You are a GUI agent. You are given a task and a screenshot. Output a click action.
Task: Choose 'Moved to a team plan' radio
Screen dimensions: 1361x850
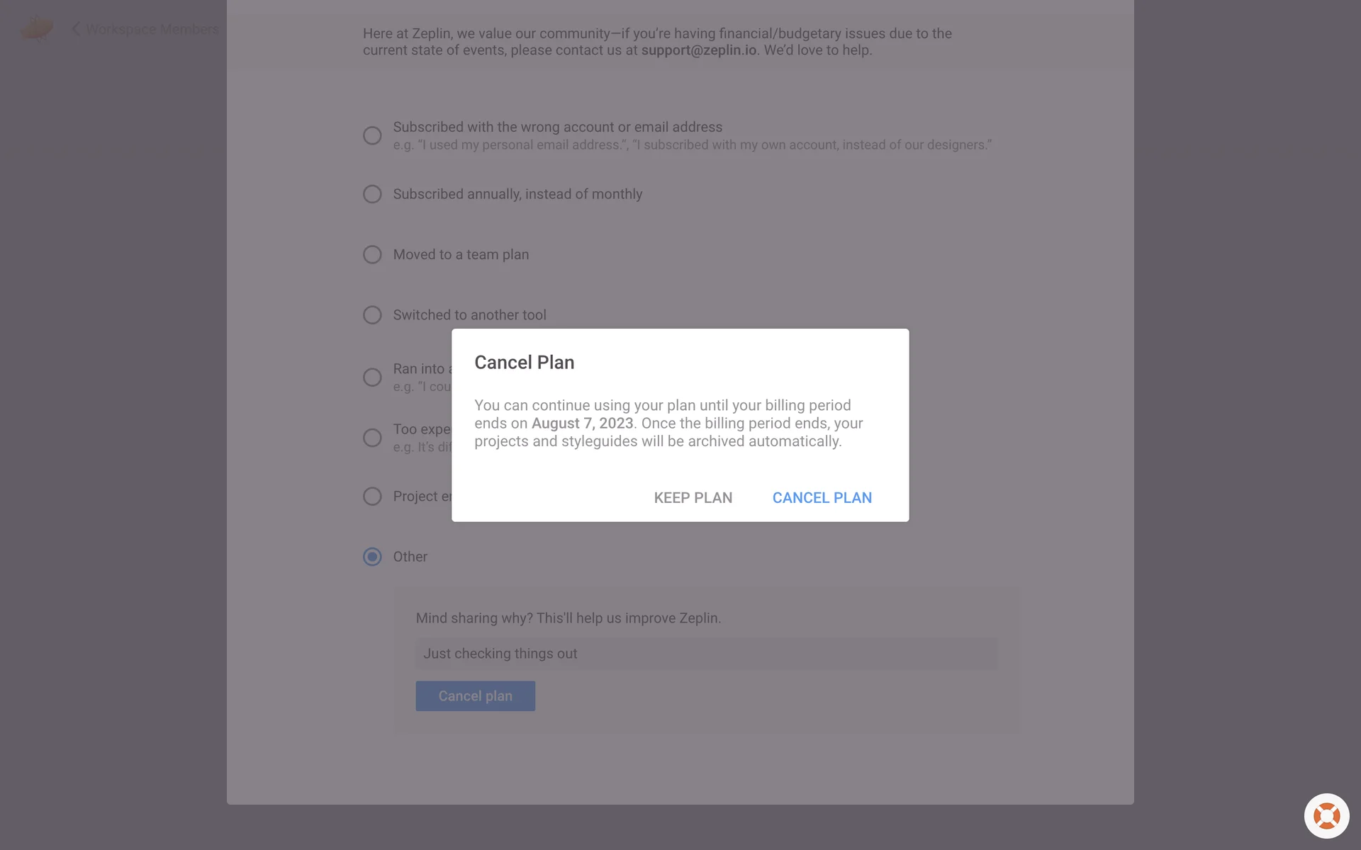tap(372, 254)
